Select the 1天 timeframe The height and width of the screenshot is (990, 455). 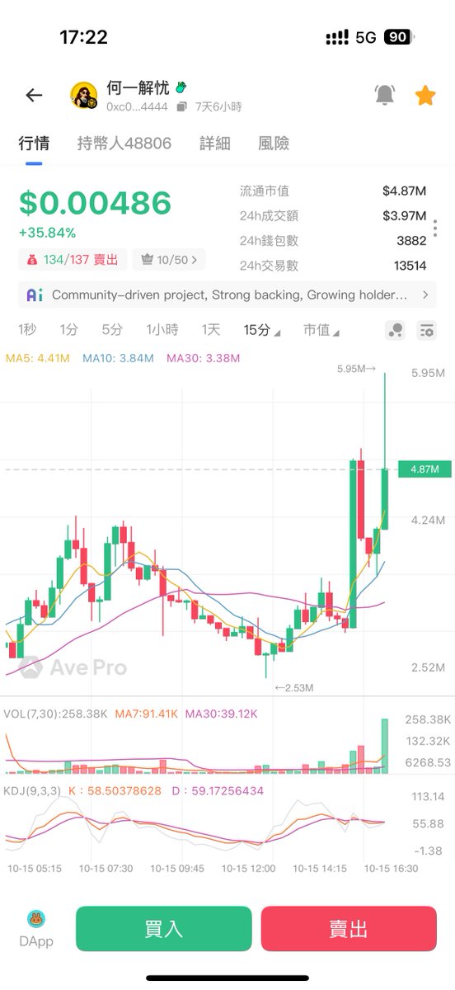point(211,330)
